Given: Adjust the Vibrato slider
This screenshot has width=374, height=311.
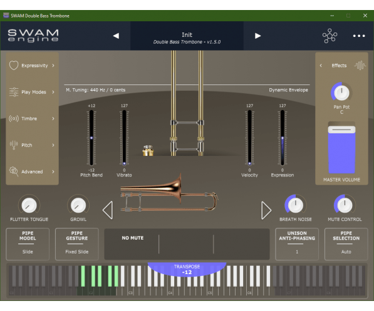Looking at the screenshot, I should (124, 138).
